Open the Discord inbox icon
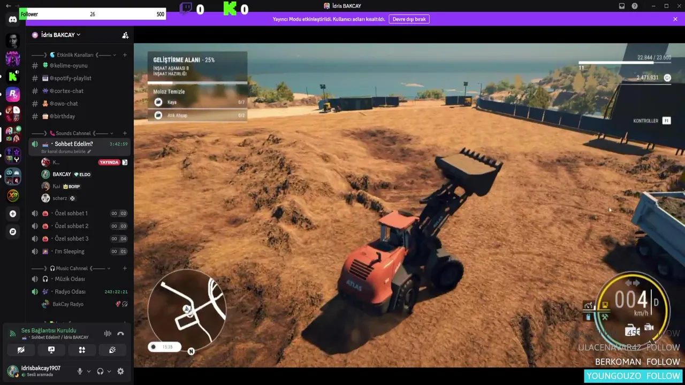The height and width of the screenshot is (385, 685). point(622,6)
